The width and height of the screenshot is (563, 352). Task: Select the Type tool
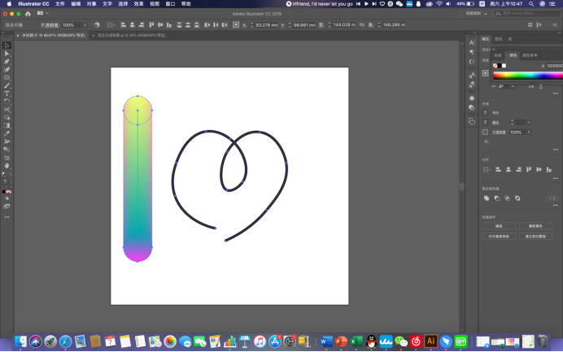coord(7,93)
